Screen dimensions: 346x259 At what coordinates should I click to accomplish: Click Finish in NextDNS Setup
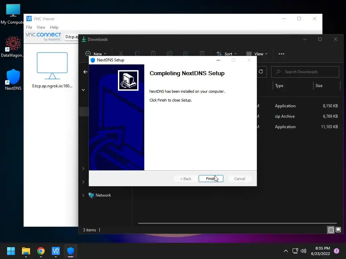pyautogui.click(x=211, y=179)
